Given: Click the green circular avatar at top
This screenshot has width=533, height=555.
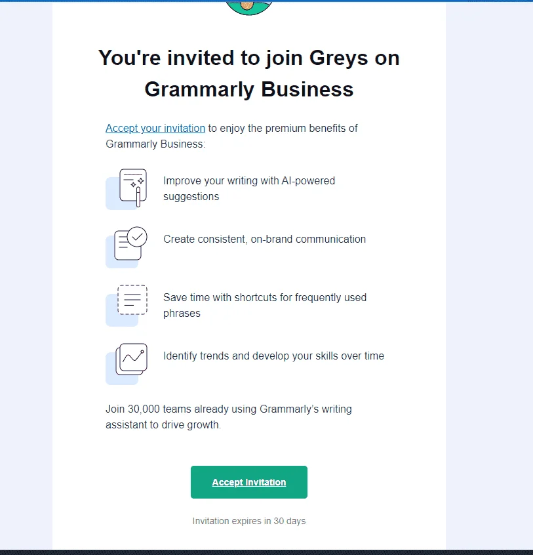Looking at the screenshot, I should [x=249, y=8].
